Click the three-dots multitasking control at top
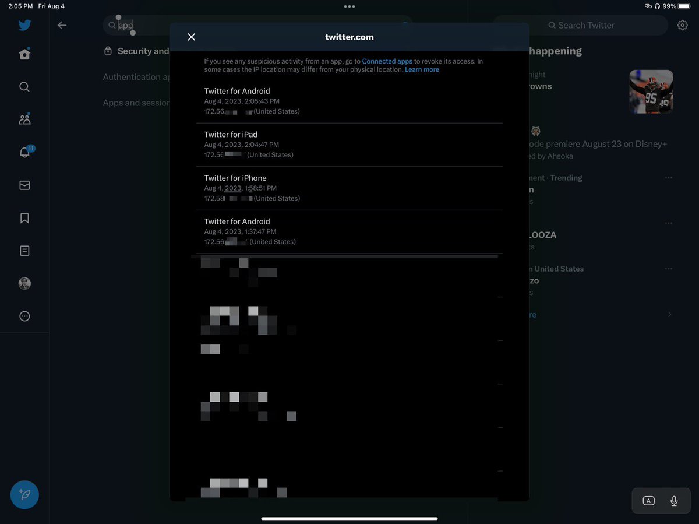This screenshot has height=524, width=699. tap(349, 6)
